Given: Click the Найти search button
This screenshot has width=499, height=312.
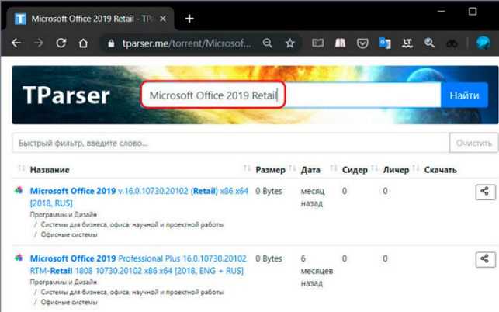Looking at the screenshot, I should click(x=464, y=95).
